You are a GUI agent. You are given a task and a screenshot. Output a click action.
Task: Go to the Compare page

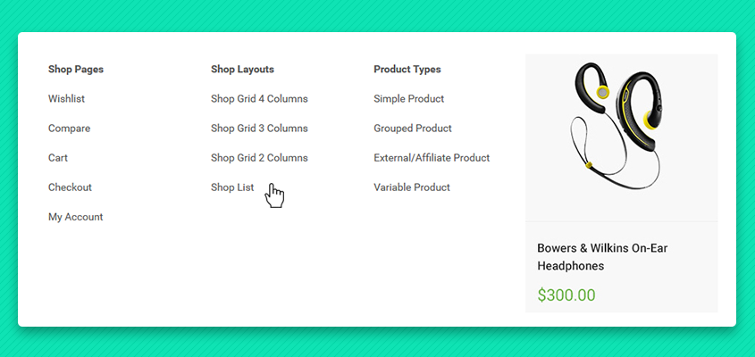coord(69,129)
